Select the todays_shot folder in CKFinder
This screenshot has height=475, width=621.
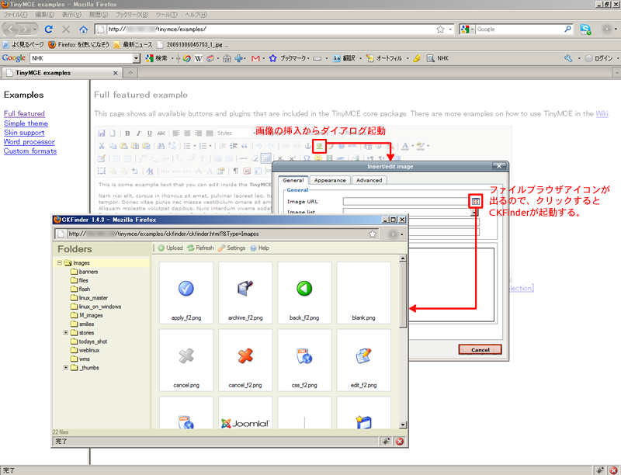[88, 342]
